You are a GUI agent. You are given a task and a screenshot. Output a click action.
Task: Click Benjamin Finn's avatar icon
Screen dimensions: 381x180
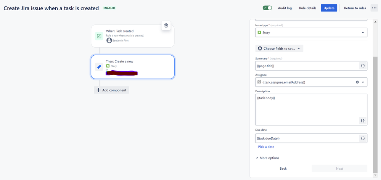point(109,40)
